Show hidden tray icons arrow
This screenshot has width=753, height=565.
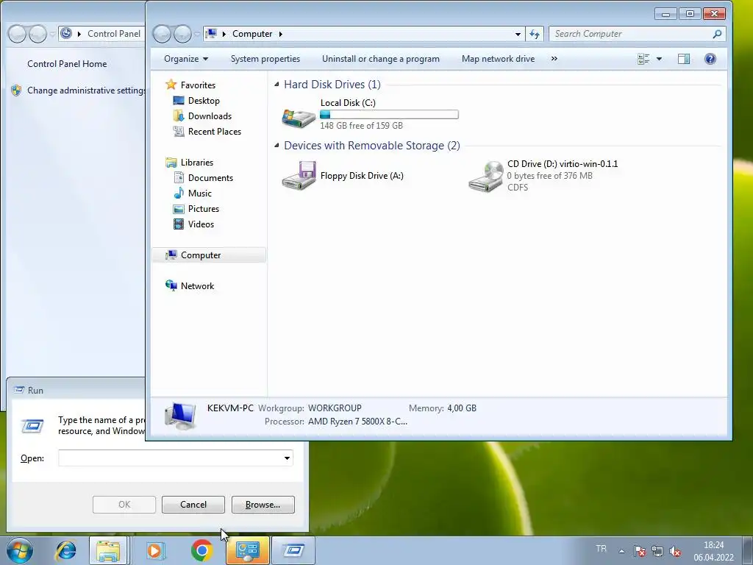[x=621, y=551]
